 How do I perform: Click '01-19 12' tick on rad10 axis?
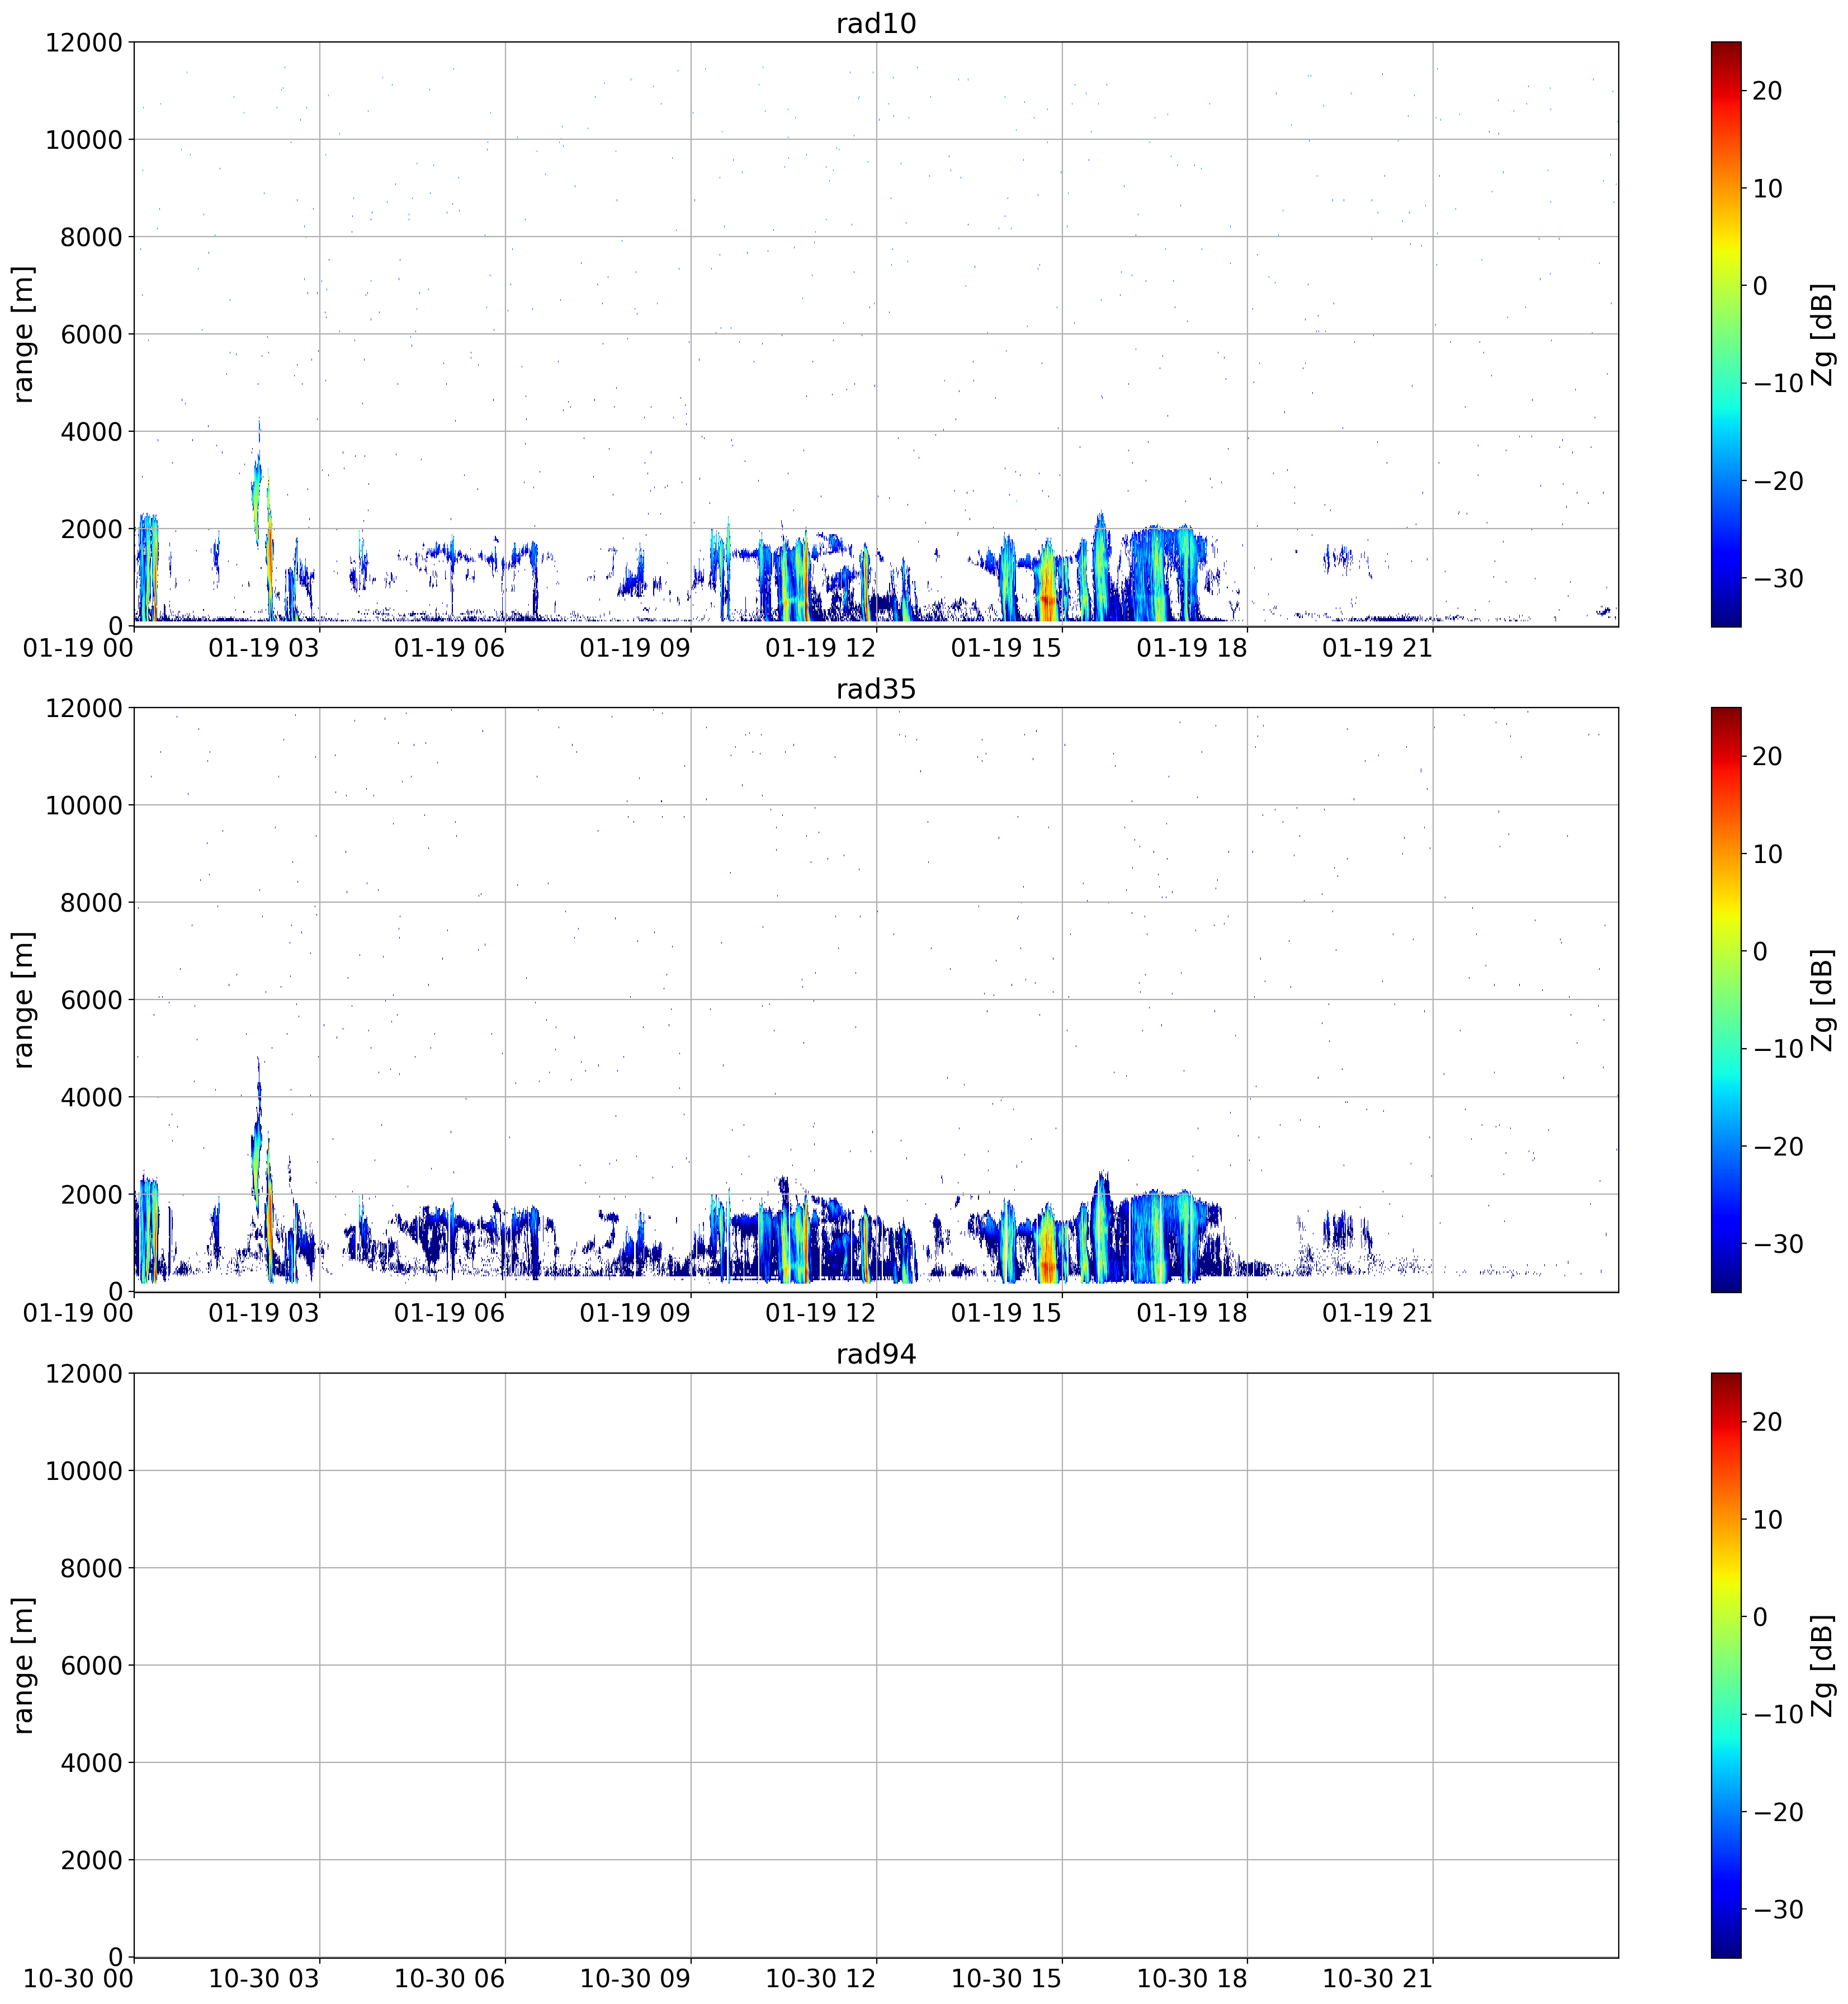click(x=820, y=648)
